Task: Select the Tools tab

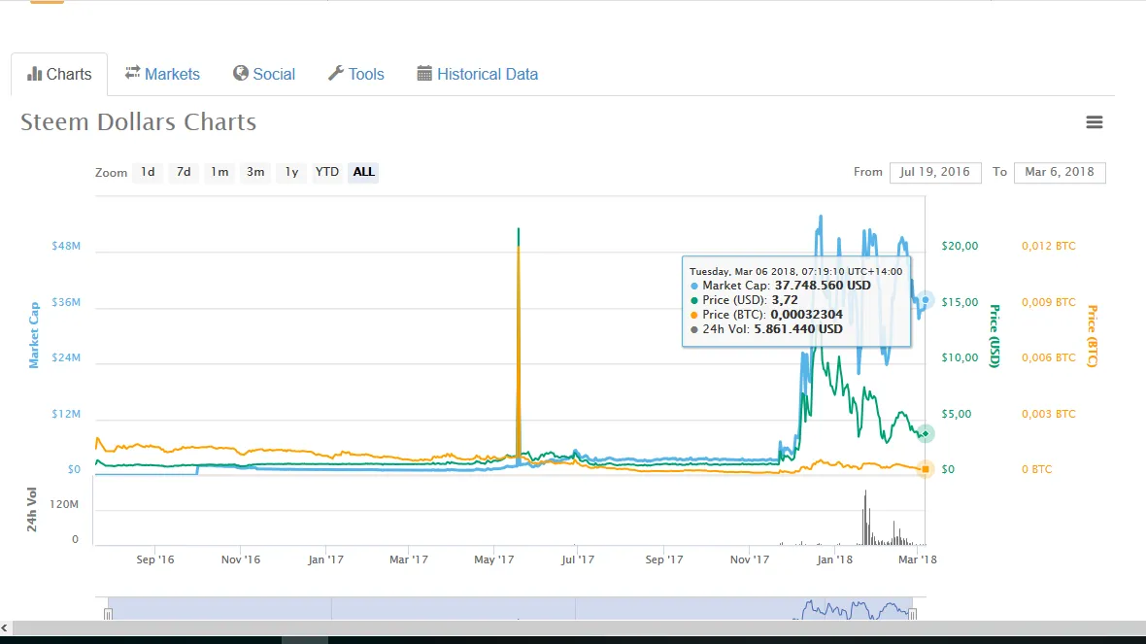Action: (355, 74)
